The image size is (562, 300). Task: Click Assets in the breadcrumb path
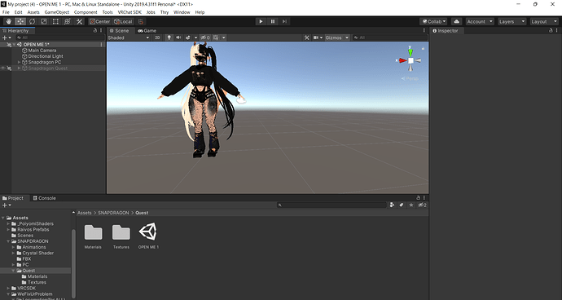coord(85,213)
